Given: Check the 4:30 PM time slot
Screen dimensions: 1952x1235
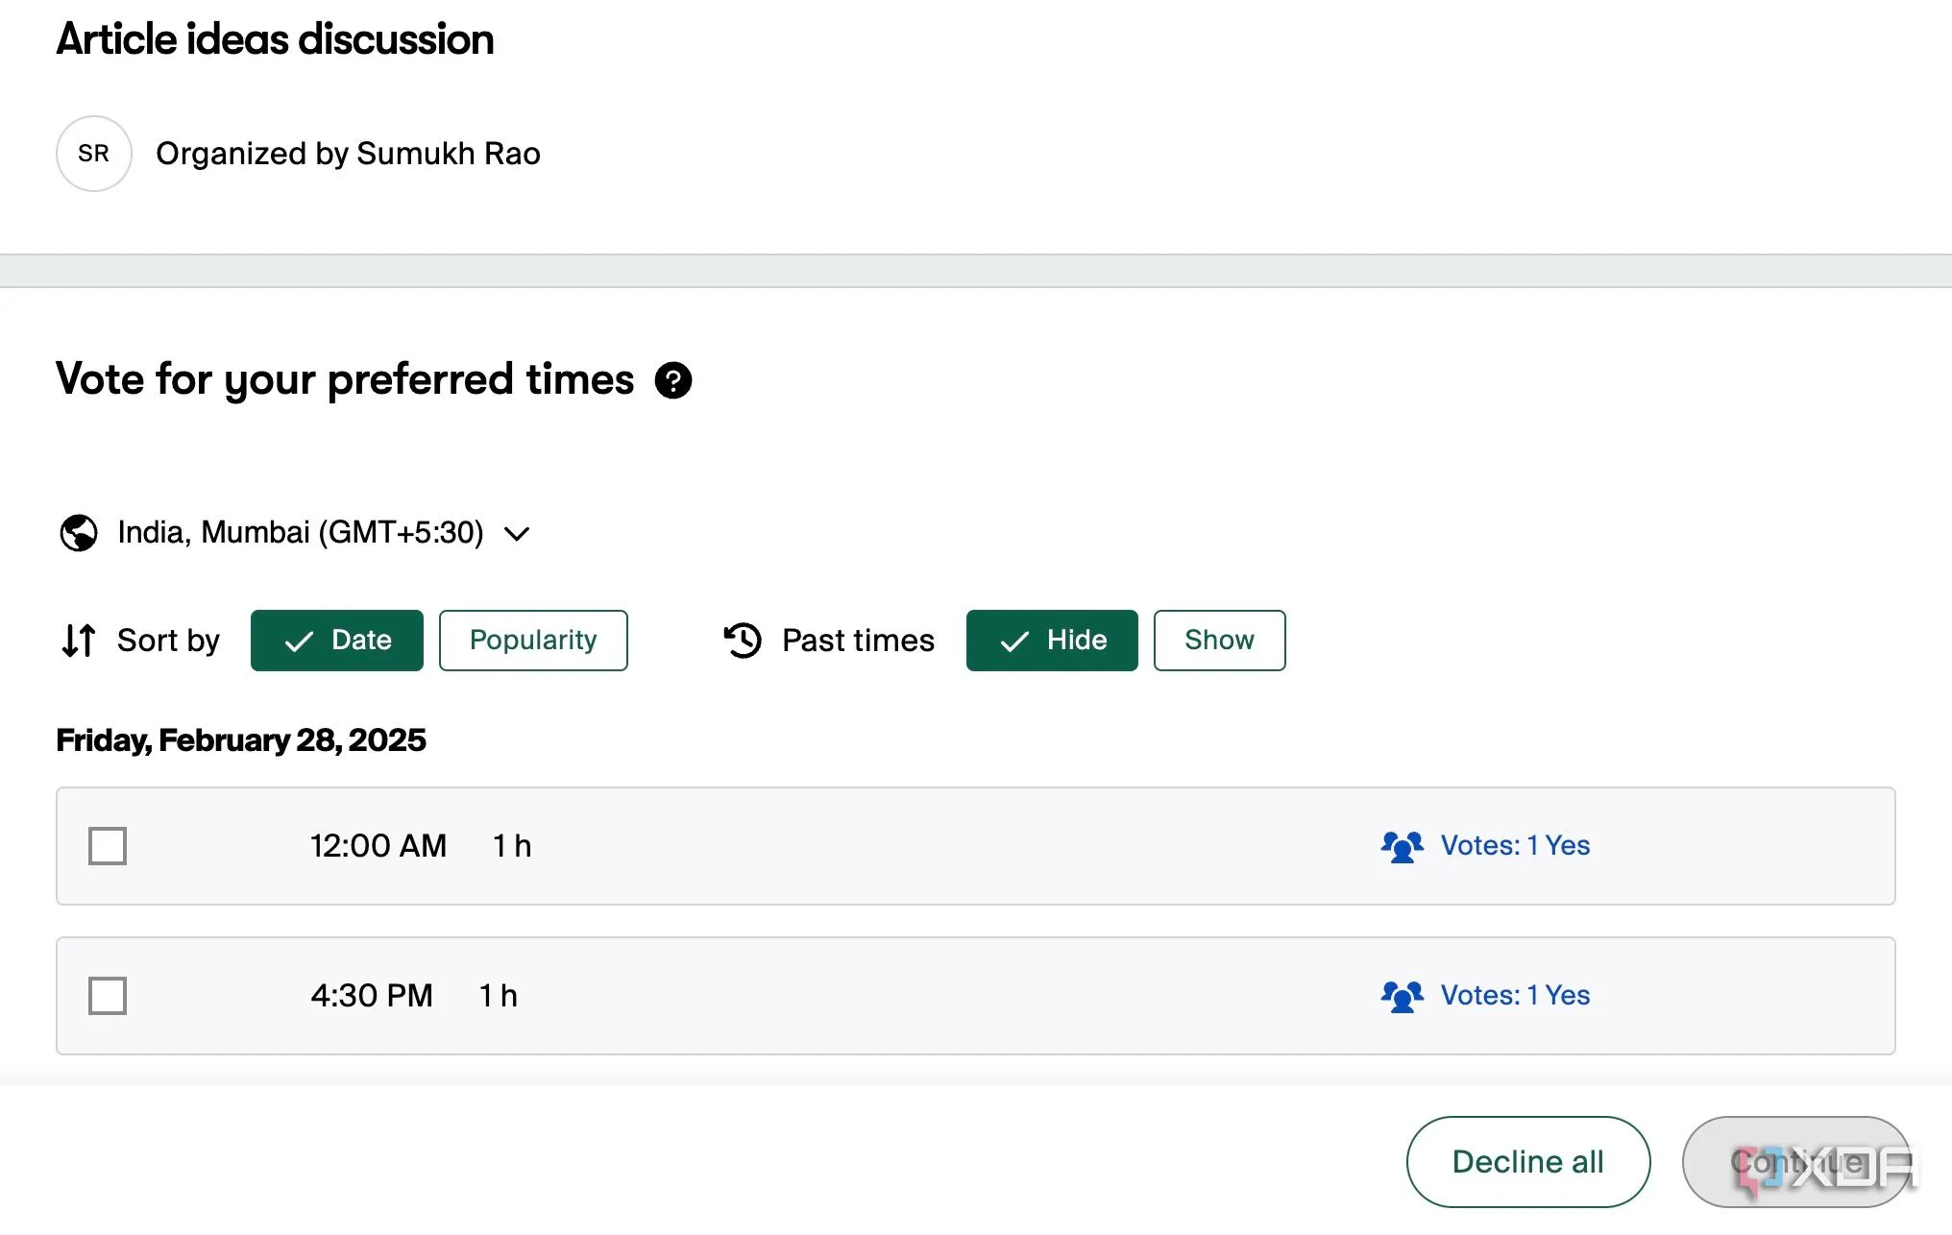Looking at the screenshot, I should pyautogui.click(x=108, y=996).
